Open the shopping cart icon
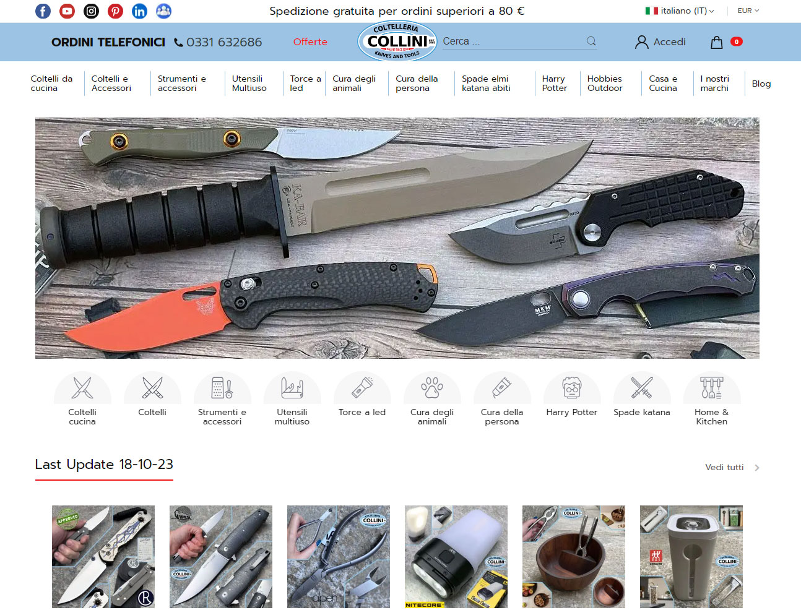Image resolution: width=801 pixels, height=610 pixels. coord(717,41)
